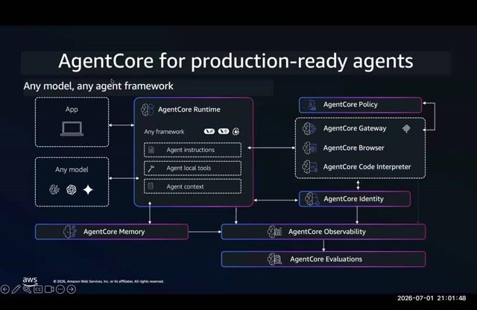This screenshot has height=310, width=477.
Task: Click the OpenAI logo in Any model
Action: 72,190
